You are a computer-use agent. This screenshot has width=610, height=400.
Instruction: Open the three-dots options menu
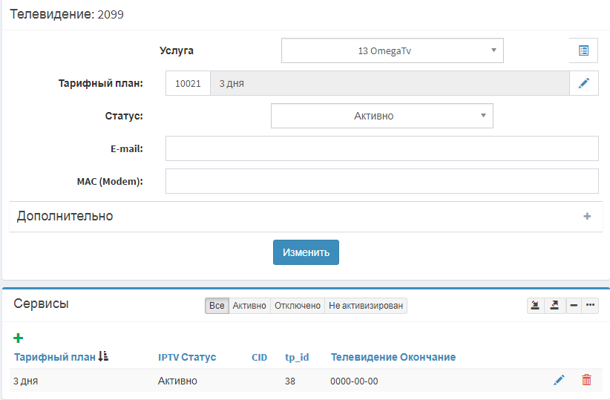click(590, 306)
